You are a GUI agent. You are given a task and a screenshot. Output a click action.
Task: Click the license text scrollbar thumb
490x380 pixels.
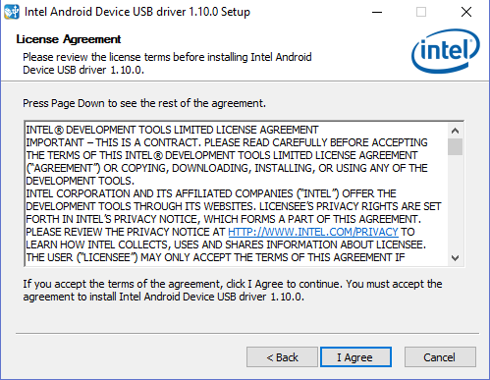tap(455, 146)
